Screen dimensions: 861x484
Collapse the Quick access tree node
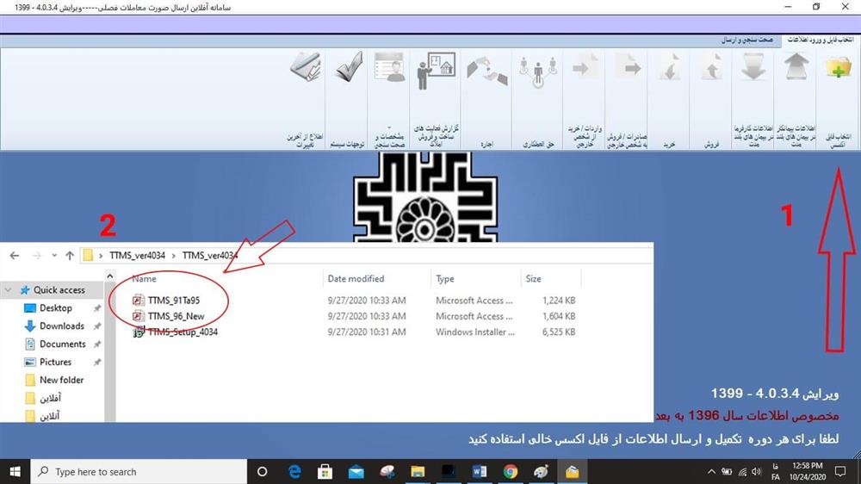coord(9,289)
